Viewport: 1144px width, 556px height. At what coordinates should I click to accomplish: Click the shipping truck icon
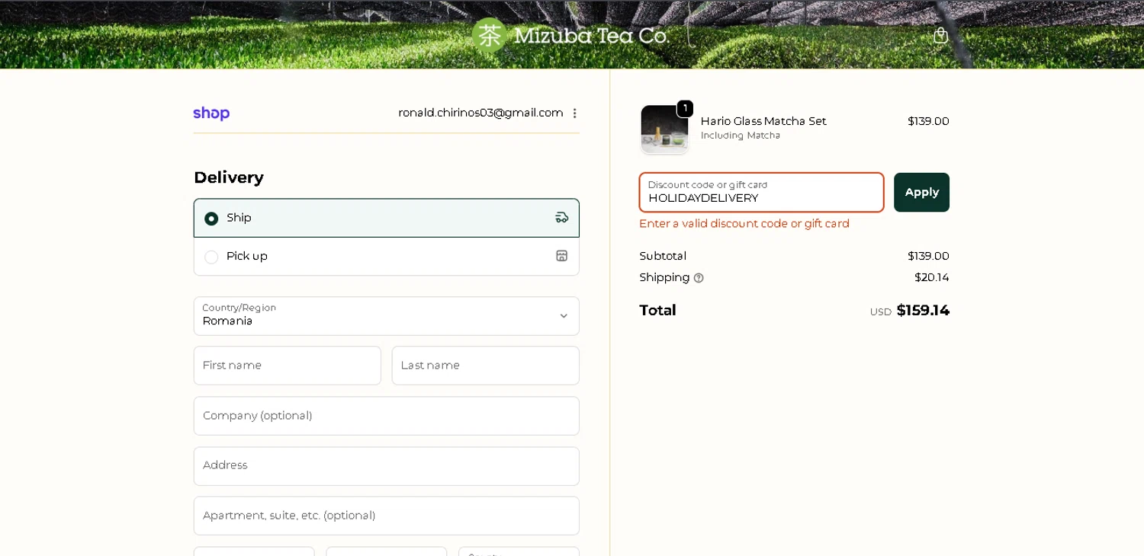tap(562, 218)
